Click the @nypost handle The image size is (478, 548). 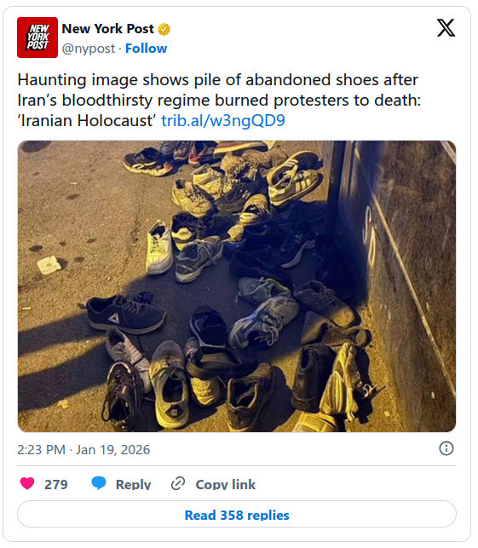tap(89, 49)
